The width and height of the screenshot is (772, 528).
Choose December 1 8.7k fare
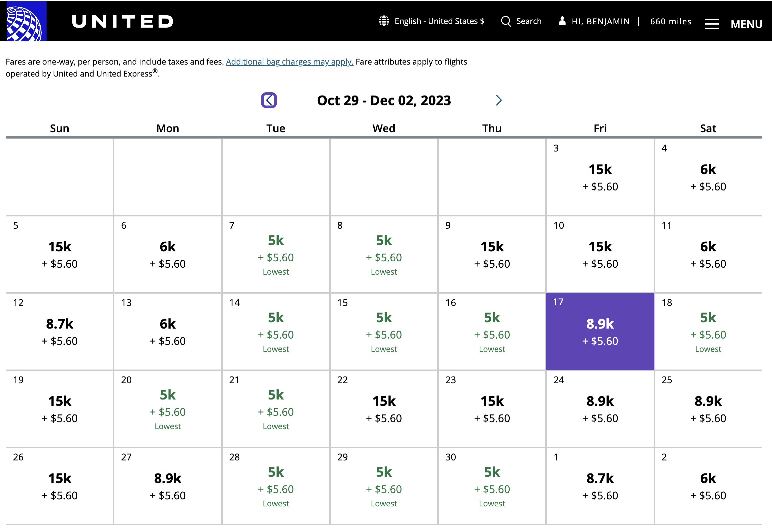point(600,486)
